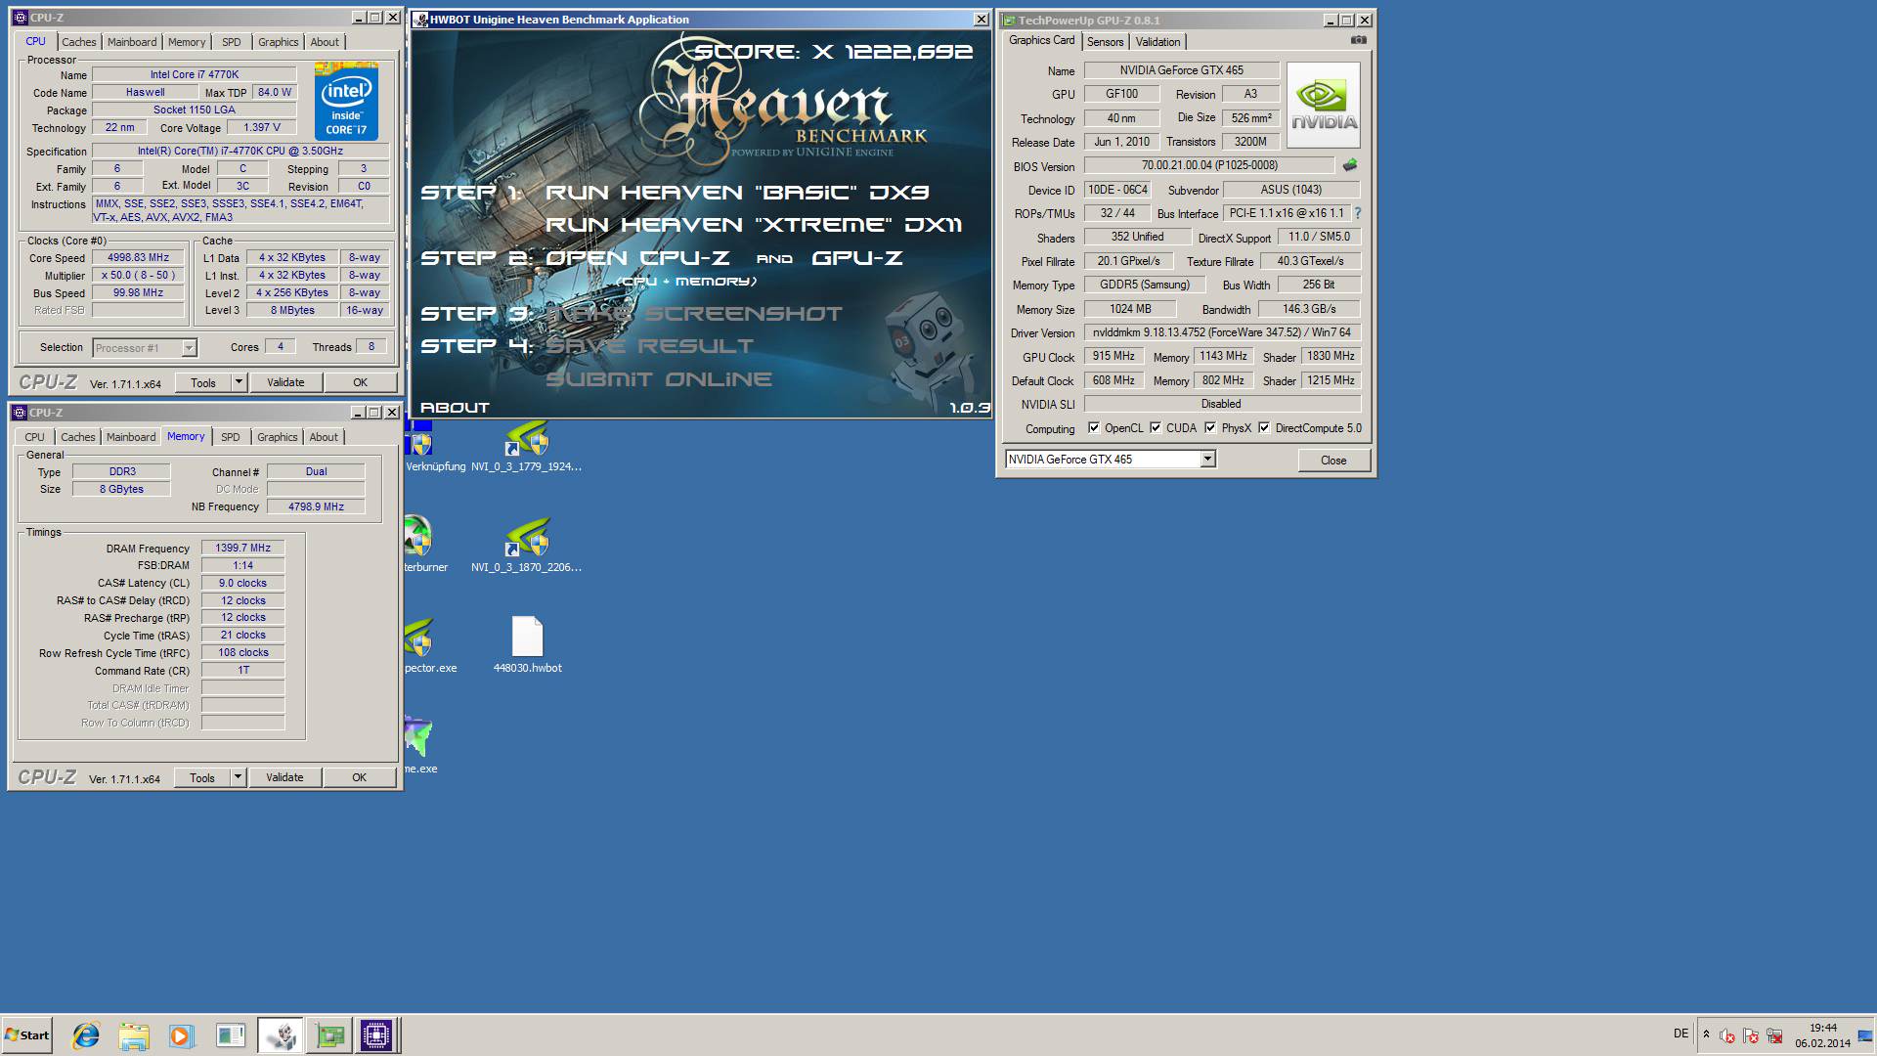Click Validate in top CPU-Z window
The height and width of the screenshot is (1056, 1877).
[285, 382]
